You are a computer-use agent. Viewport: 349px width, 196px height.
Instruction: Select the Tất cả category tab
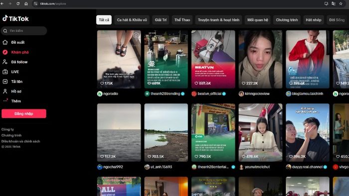pyautogui.click(x=104, y=20)
